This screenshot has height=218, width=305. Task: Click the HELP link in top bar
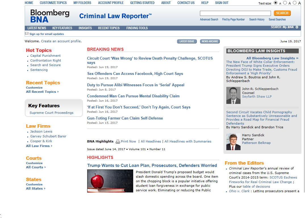pyautogui.click(x=205, y=3)
